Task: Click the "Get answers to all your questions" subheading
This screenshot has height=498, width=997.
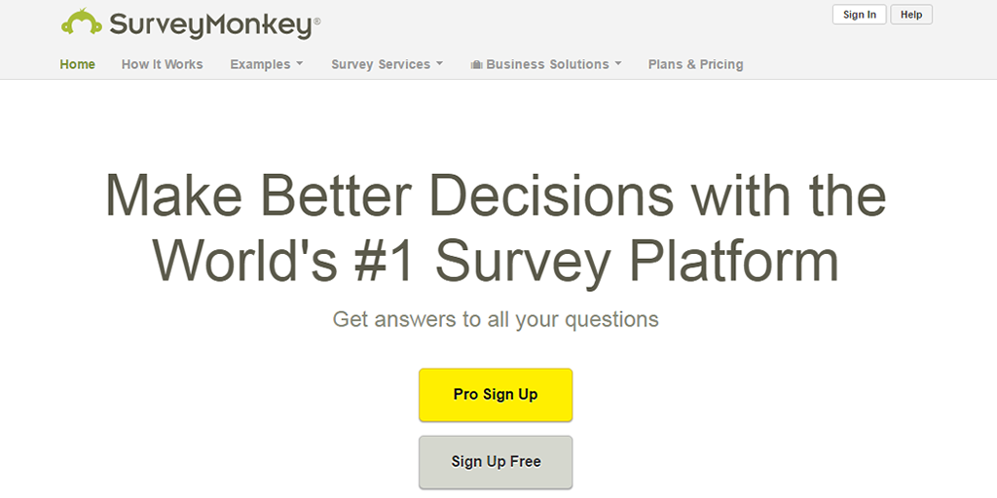Action: pos(496,319)
